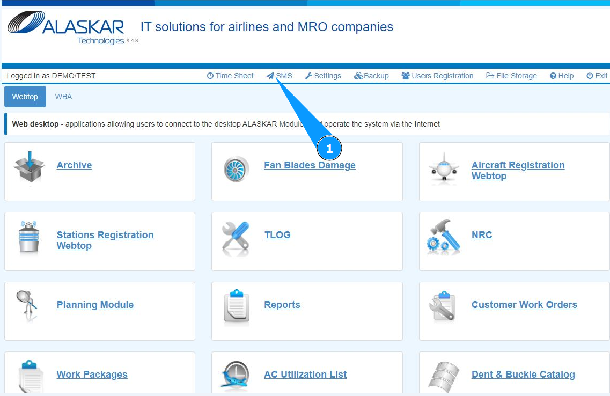Click the 'Logged in as DEMO/TEST' text
The image size is (610, 396).
[51, 76]
